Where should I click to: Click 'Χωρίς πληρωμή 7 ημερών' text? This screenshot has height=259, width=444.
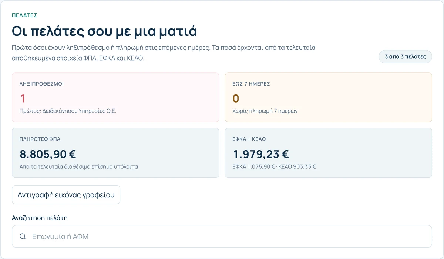(x=265, y=111)
